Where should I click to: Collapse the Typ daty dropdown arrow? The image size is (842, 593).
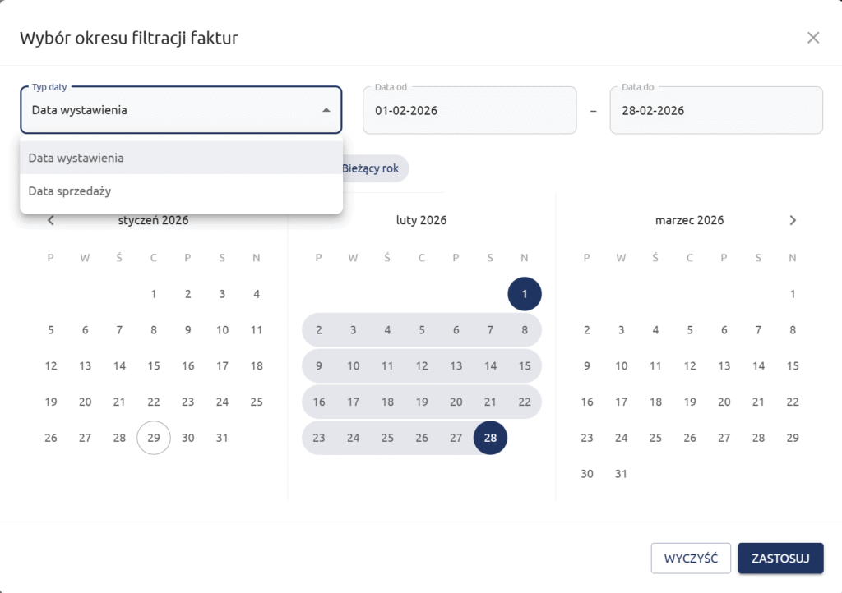326,110
